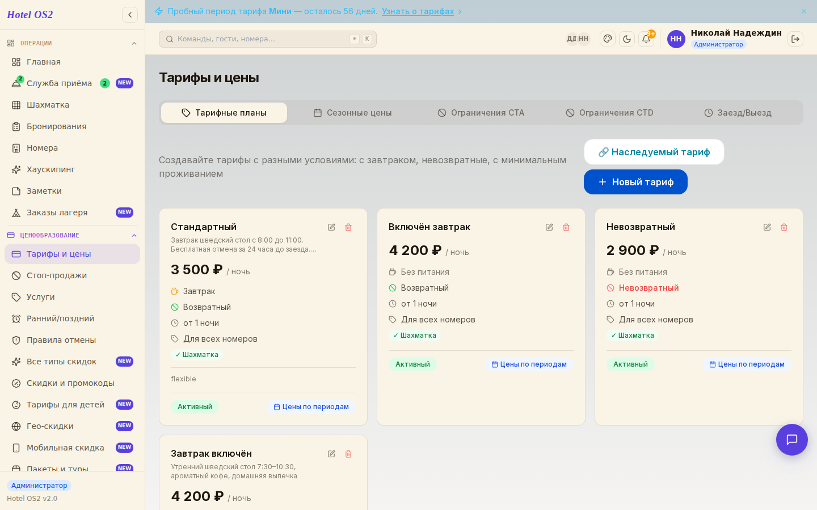The image size is (817, 510).
Task: Collapse the sidebar with chevron button
Action: (130, 15)
